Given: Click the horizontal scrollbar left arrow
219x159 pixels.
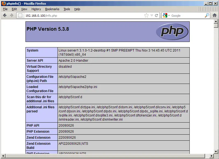Looking at the screenshot, I should [3, 156].
